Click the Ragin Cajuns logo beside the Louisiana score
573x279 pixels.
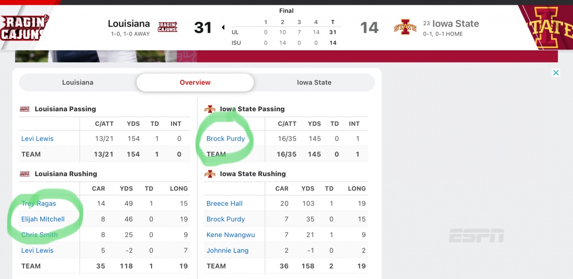pos(167,27)
